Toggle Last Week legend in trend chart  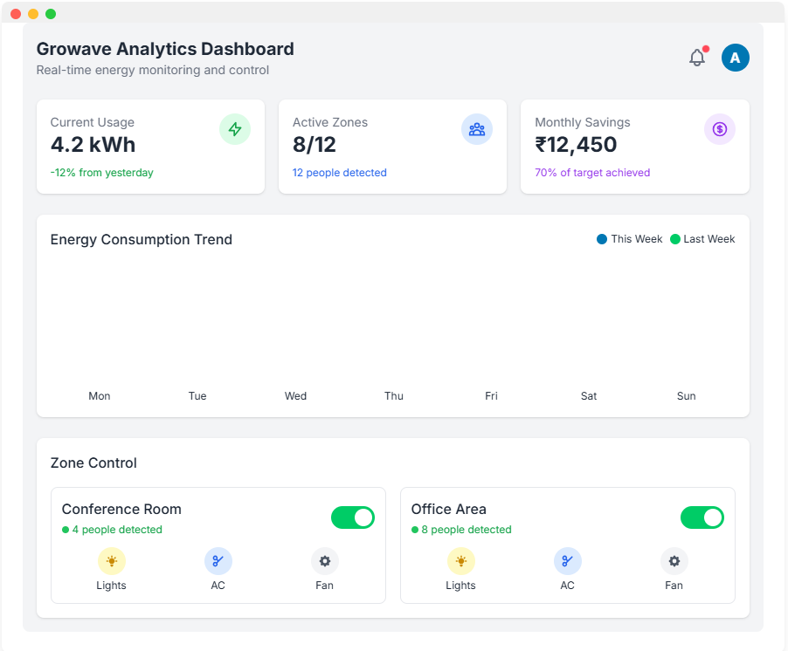point(702,238)
